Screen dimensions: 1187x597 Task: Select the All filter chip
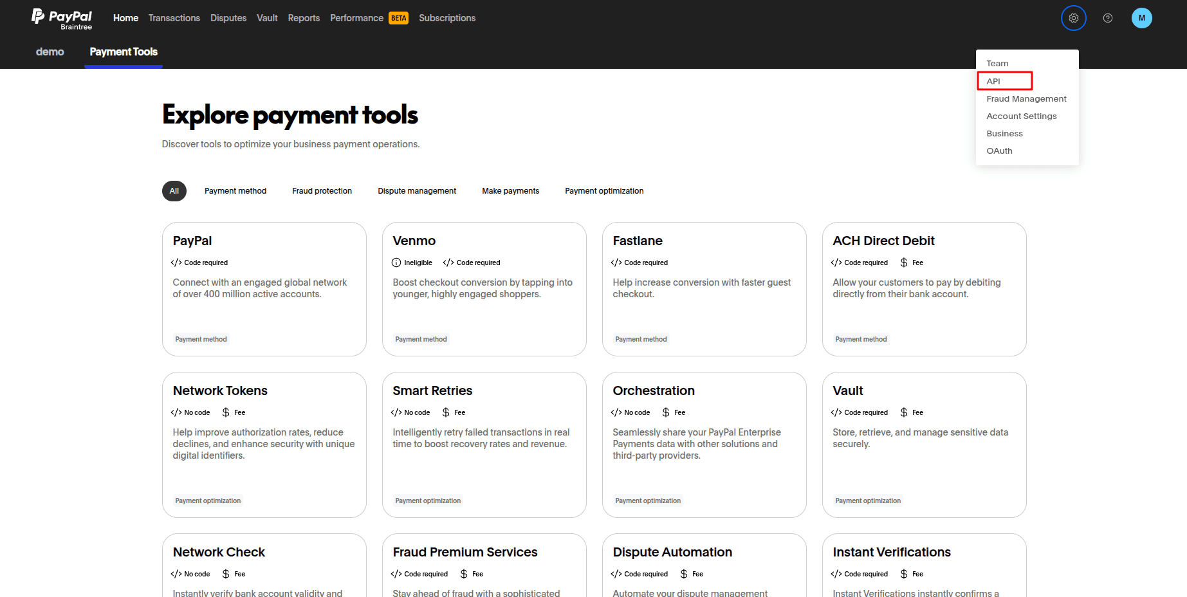pos(174,191)
